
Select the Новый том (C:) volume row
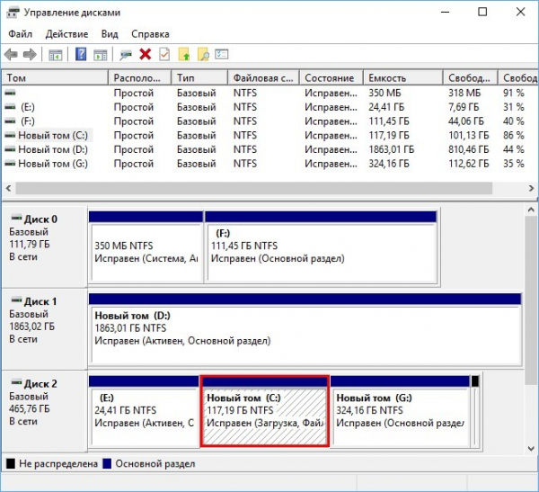pos(269,135)
